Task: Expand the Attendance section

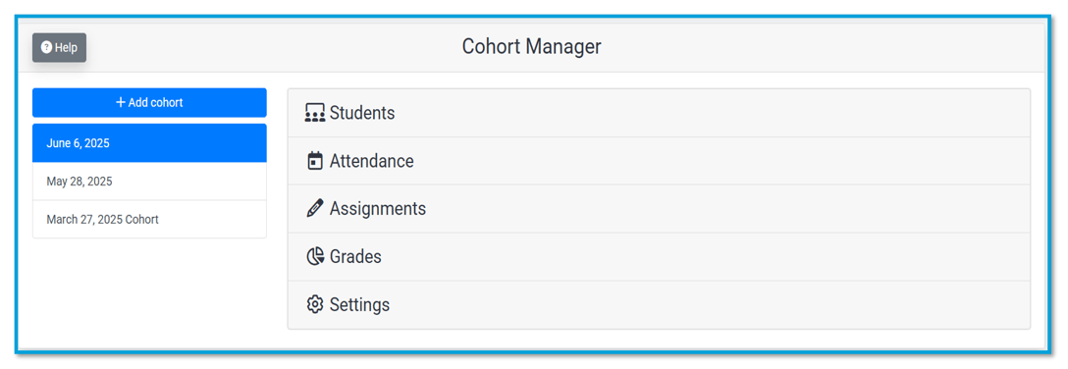Action: [x=659, y=161]
